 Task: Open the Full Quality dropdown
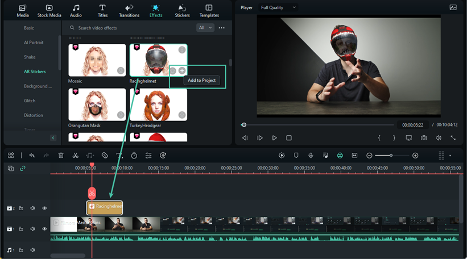pos(278,7)
